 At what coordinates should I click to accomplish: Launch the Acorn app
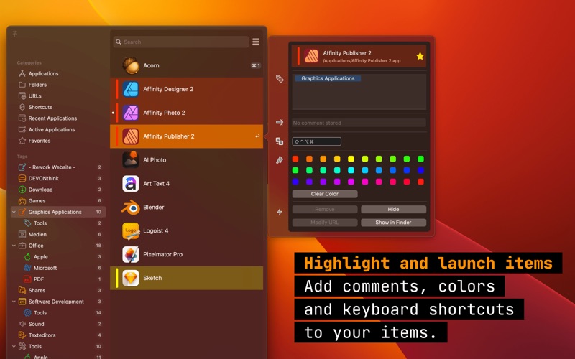[187, 65]
